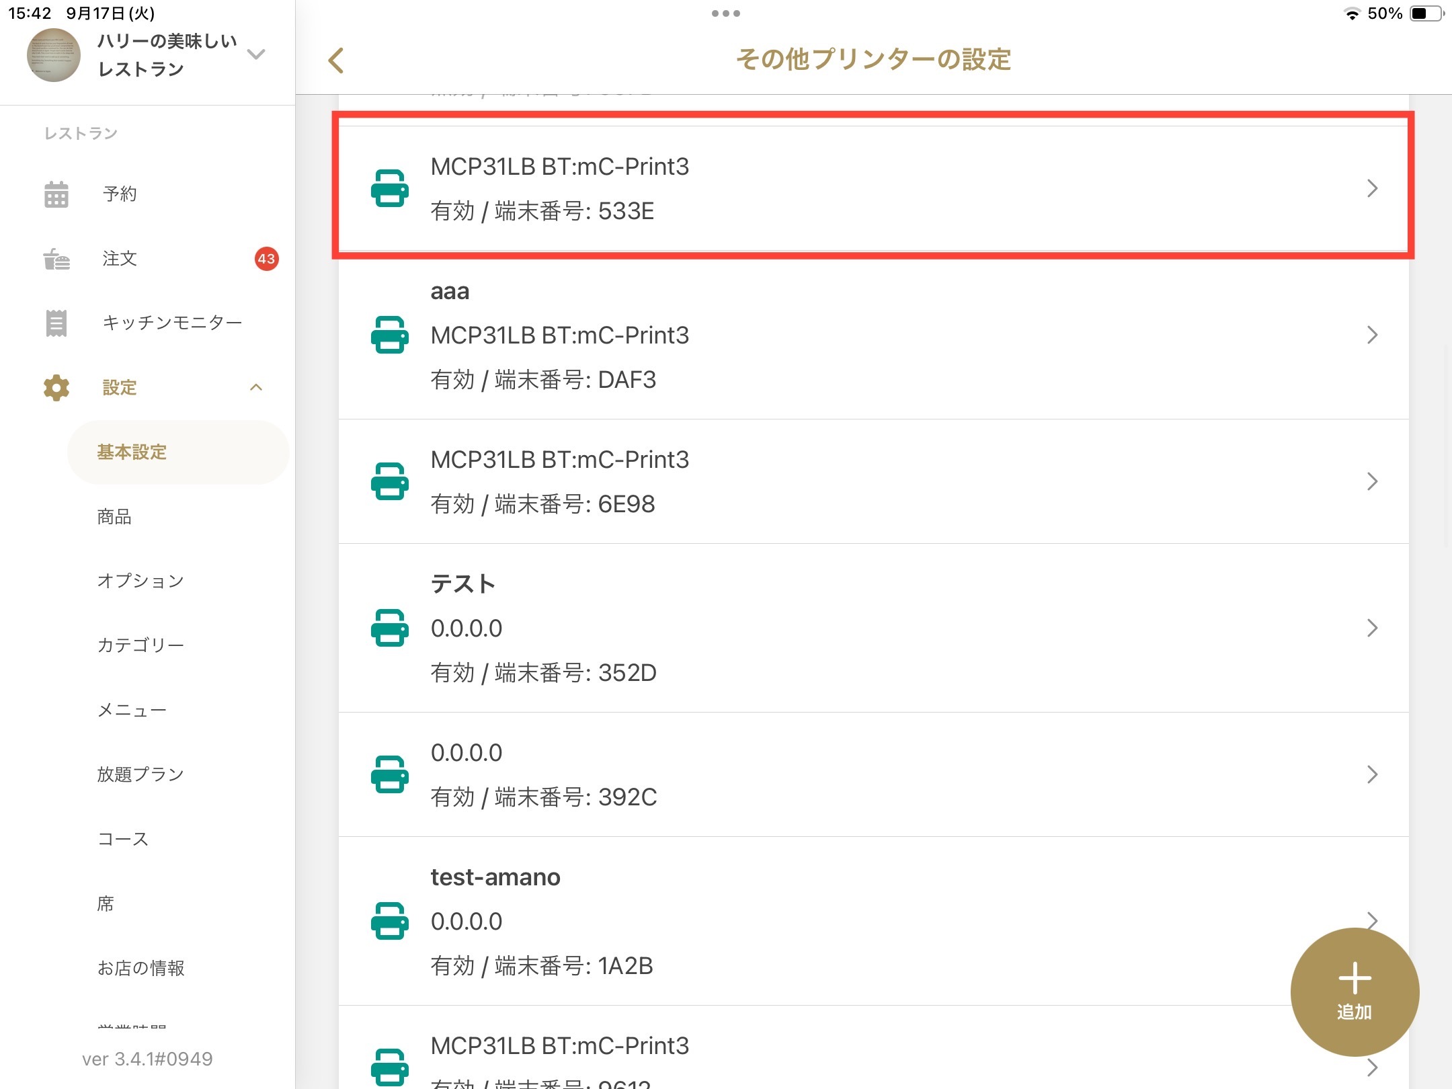The width and height of the screenshot is (1452, 1089).
Task: Click printer icon of テスト
Action: coord(390,628)
